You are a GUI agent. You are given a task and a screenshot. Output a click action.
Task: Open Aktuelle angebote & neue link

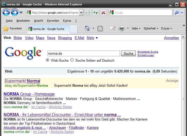(x=25, y=128)
